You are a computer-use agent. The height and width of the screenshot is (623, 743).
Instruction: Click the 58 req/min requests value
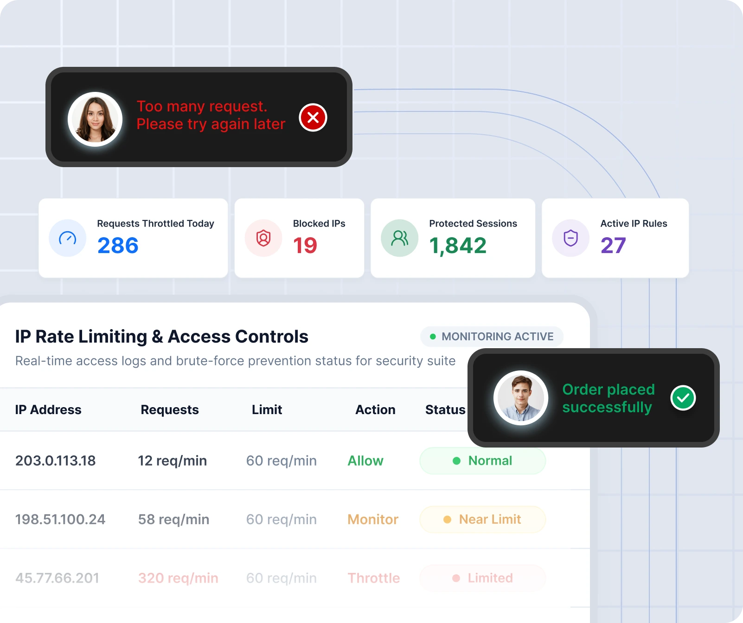click(174, 519)
